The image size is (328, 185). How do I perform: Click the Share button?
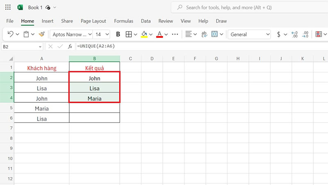[x=67, y=21]
